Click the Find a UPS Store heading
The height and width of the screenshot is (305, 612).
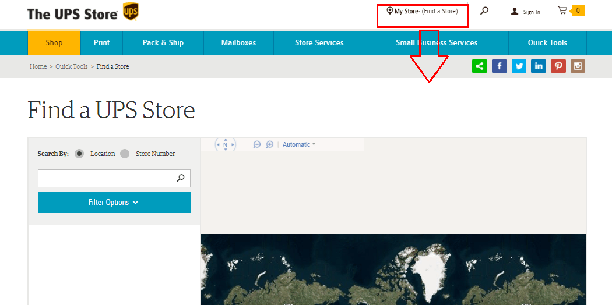click(x=111, y=110)
